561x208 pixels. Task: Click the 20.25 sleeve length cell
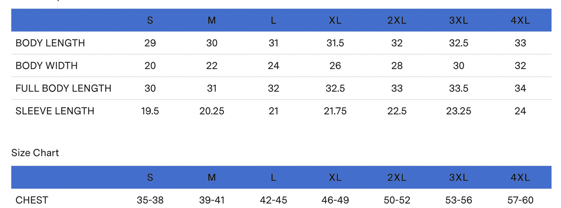(x=212, y=111)
